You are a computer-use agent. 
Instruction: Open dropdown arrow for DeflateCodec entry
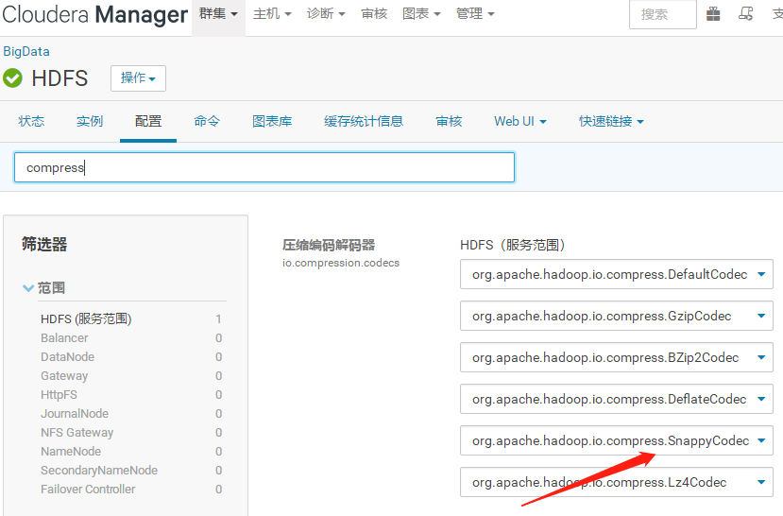(x=761, y=399)
